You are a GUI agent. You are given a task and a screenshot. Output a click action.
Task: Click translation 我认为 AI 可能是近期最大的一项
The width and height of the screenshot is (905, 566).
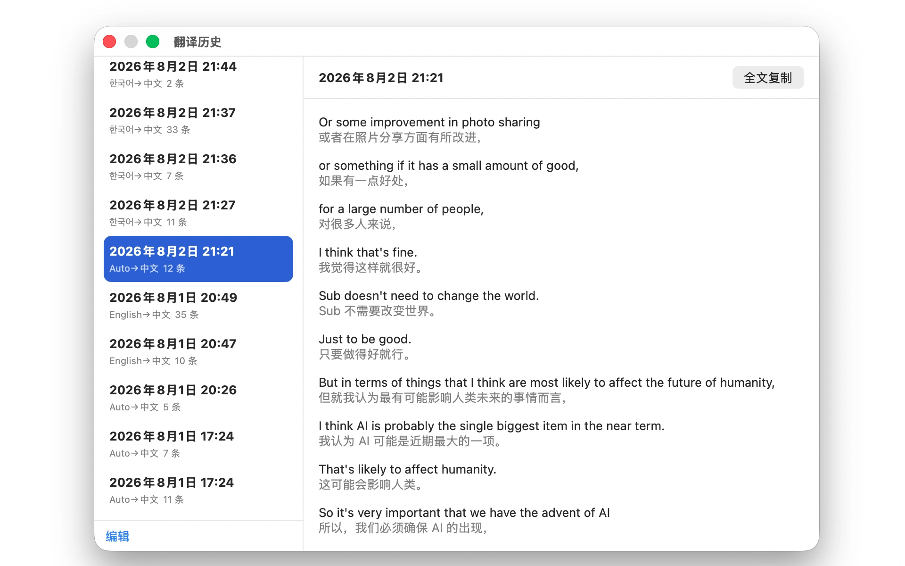click(410, 441)
